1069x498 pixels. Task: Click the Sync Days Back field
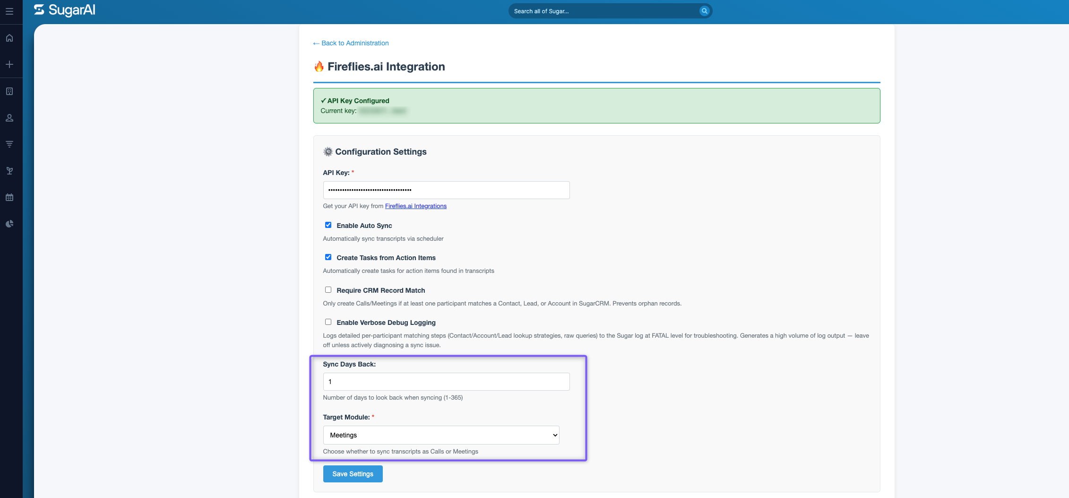click(446, 382)
